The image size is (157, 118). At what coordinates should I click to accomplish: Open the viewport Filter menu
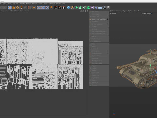pos(135,11)
